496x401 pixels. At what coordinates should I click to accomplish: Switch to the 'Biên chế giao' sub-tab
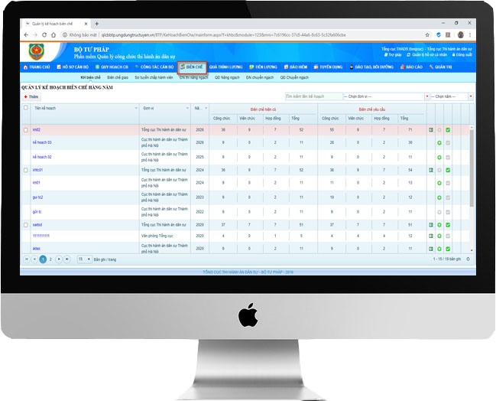tap(118, 77)
